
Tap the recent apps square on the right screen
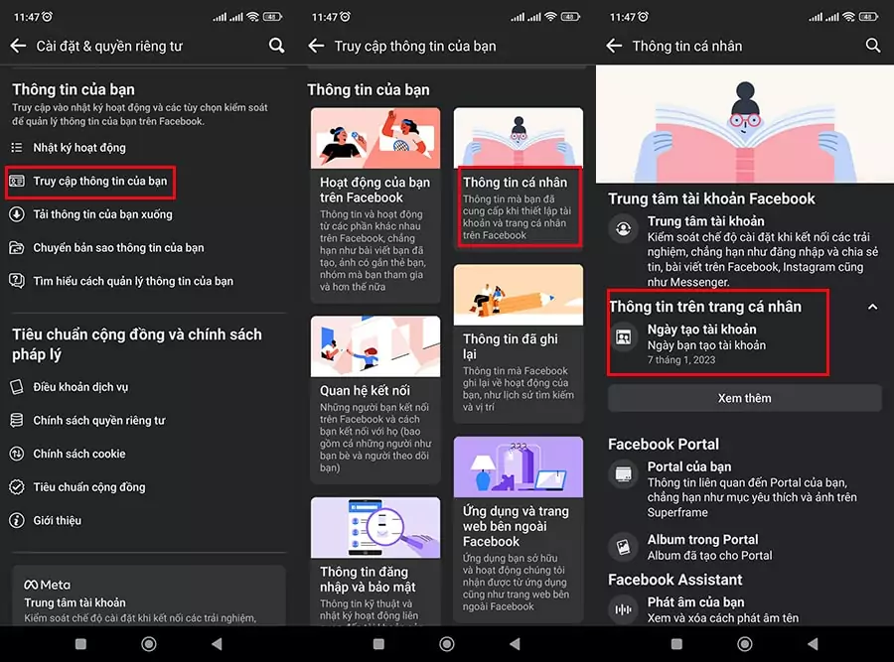point(676,644)
